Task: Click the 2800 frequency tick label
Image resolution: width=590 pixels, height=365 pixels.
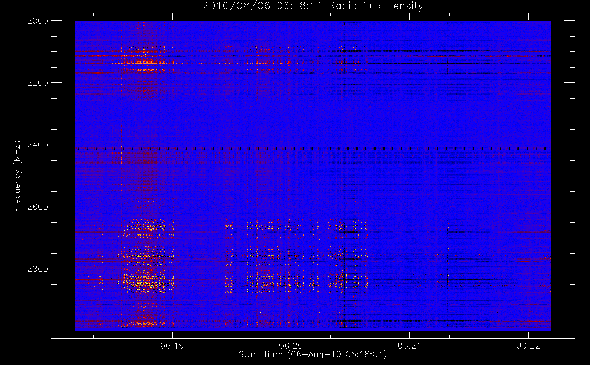Action: point(38,269)
